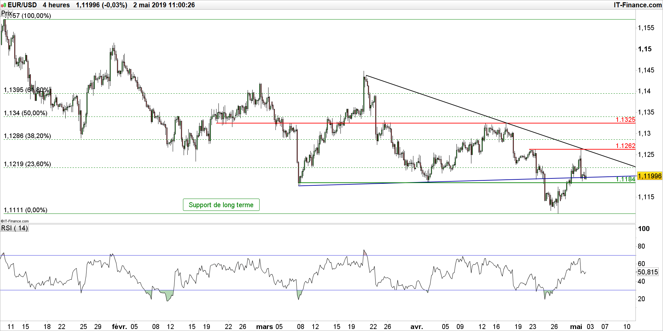Click the RSI overbought peak near 21 mars

(365, 253)
